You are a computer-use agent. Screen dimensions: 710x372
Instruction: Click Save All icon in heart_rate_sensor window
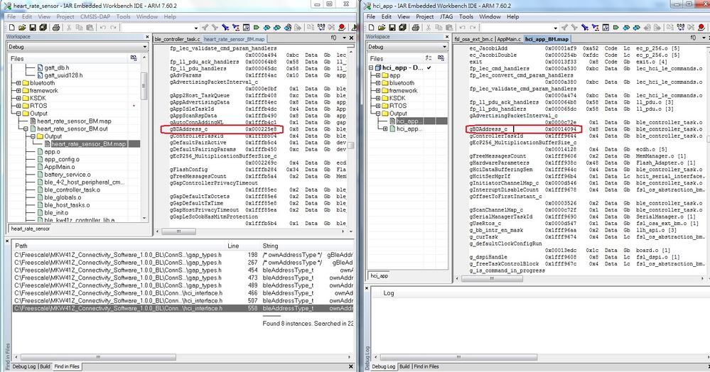(43, 28)
